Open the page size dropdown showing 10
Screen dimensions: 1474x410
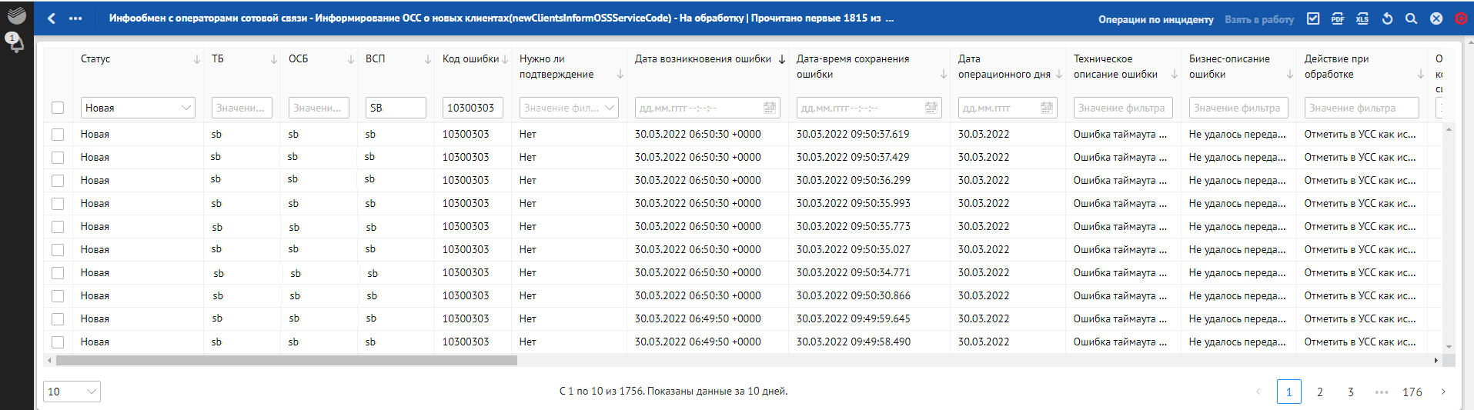tap(72, 392)
